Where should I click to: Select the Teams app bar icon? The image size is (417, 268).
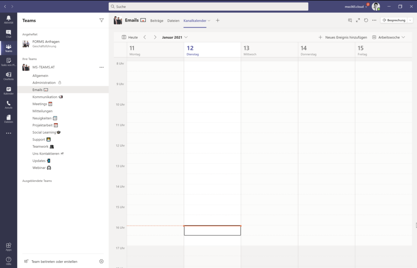[9, 48]
